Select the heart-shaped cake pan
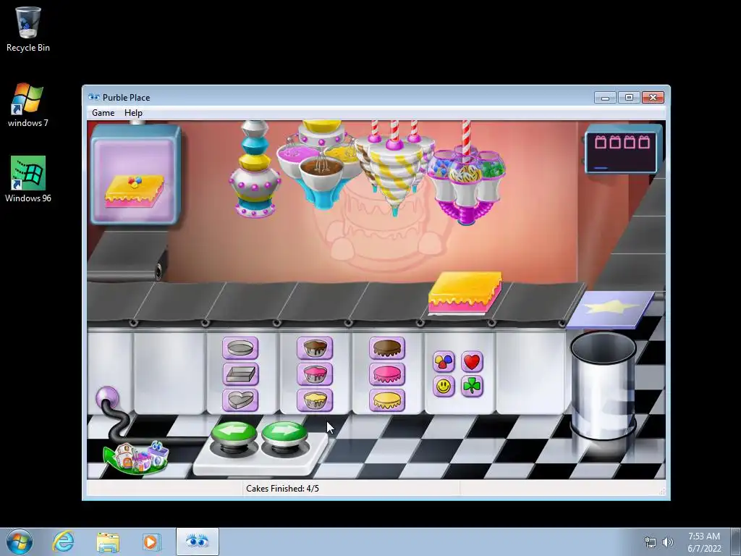Screen dimensions: 741x556 (240, 400)
